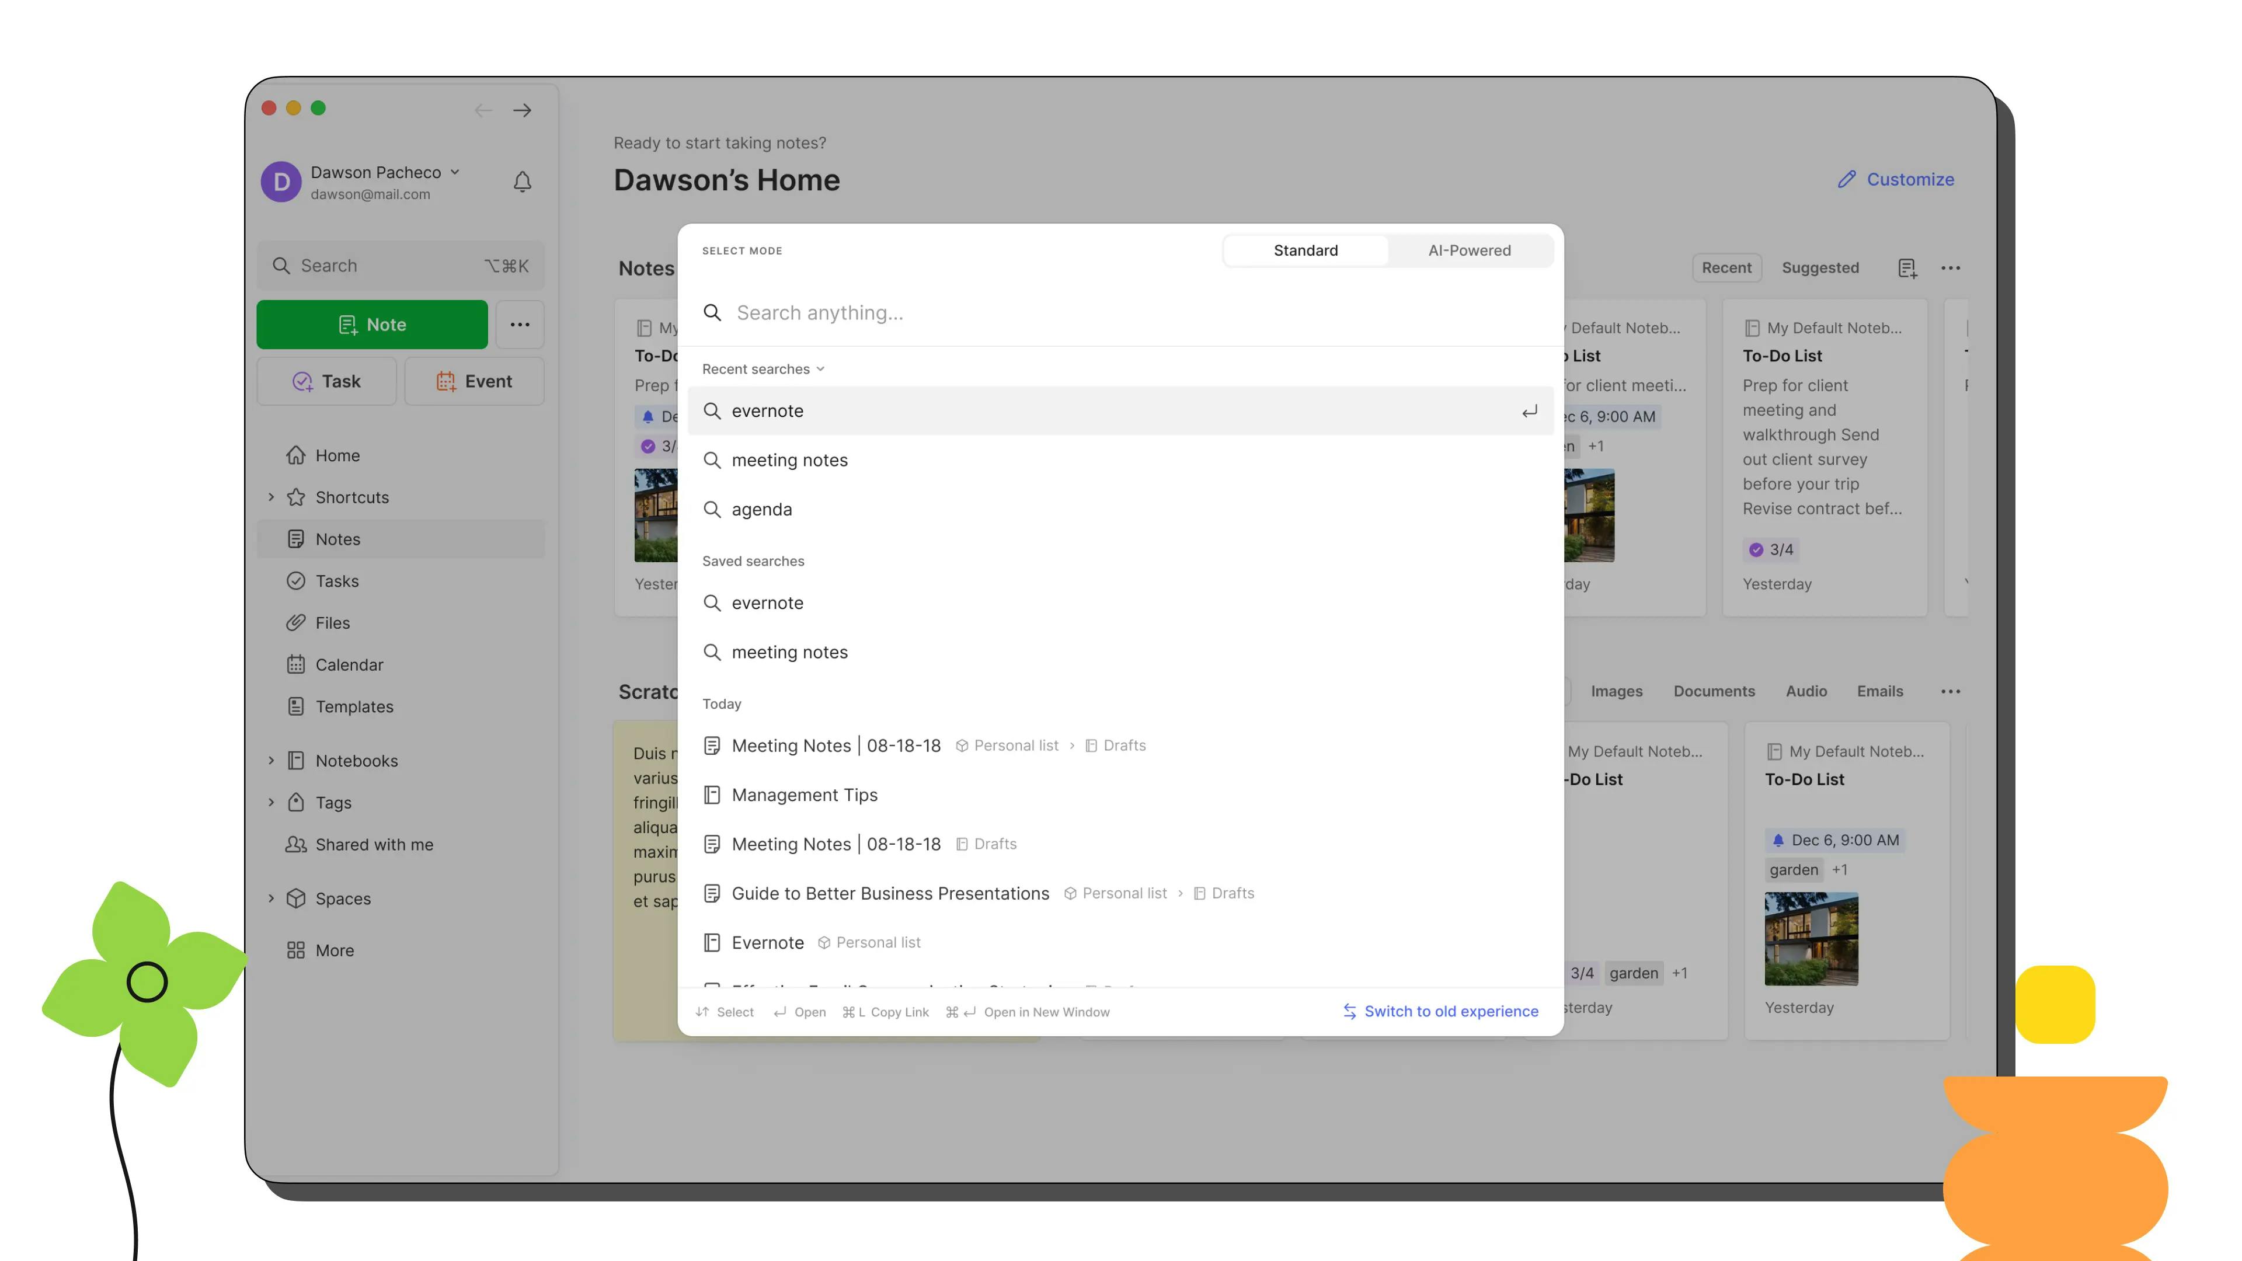Viewport: 2242px width, 1261px height.
Task: Toggle Recent filter in Notes widget
Action: point(1726,268)
